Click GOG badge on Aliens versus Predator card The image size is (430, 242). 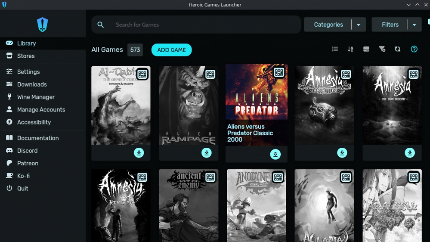point(279,72)
